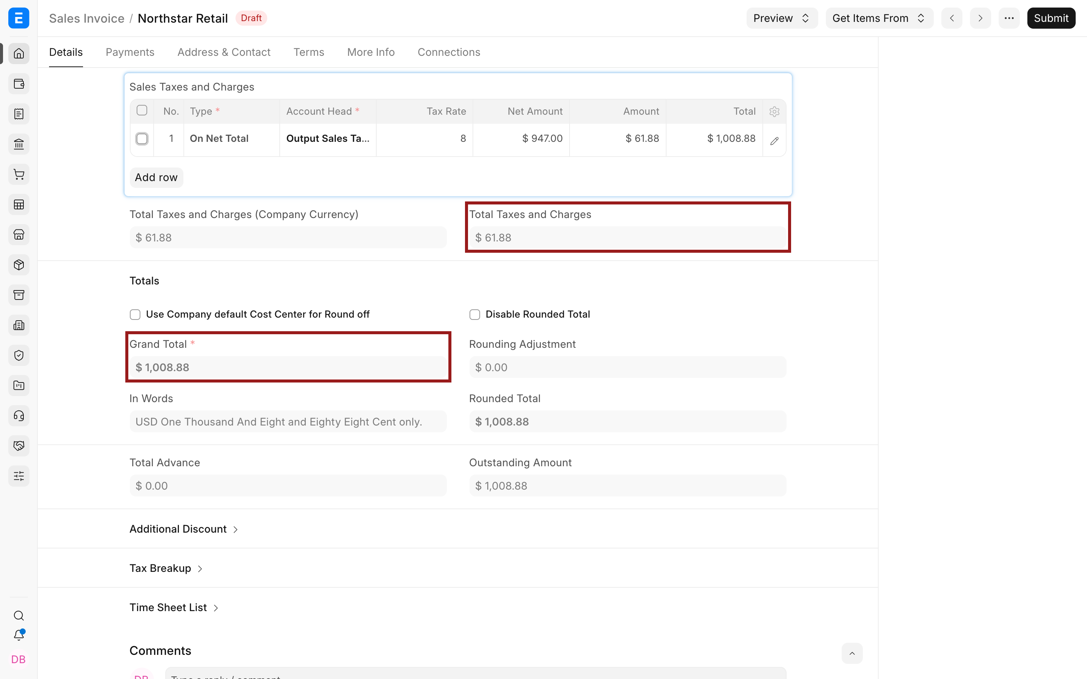Open tax table settings gear icon
This screenshot has height=679, width=1087.
pos(774,111)
